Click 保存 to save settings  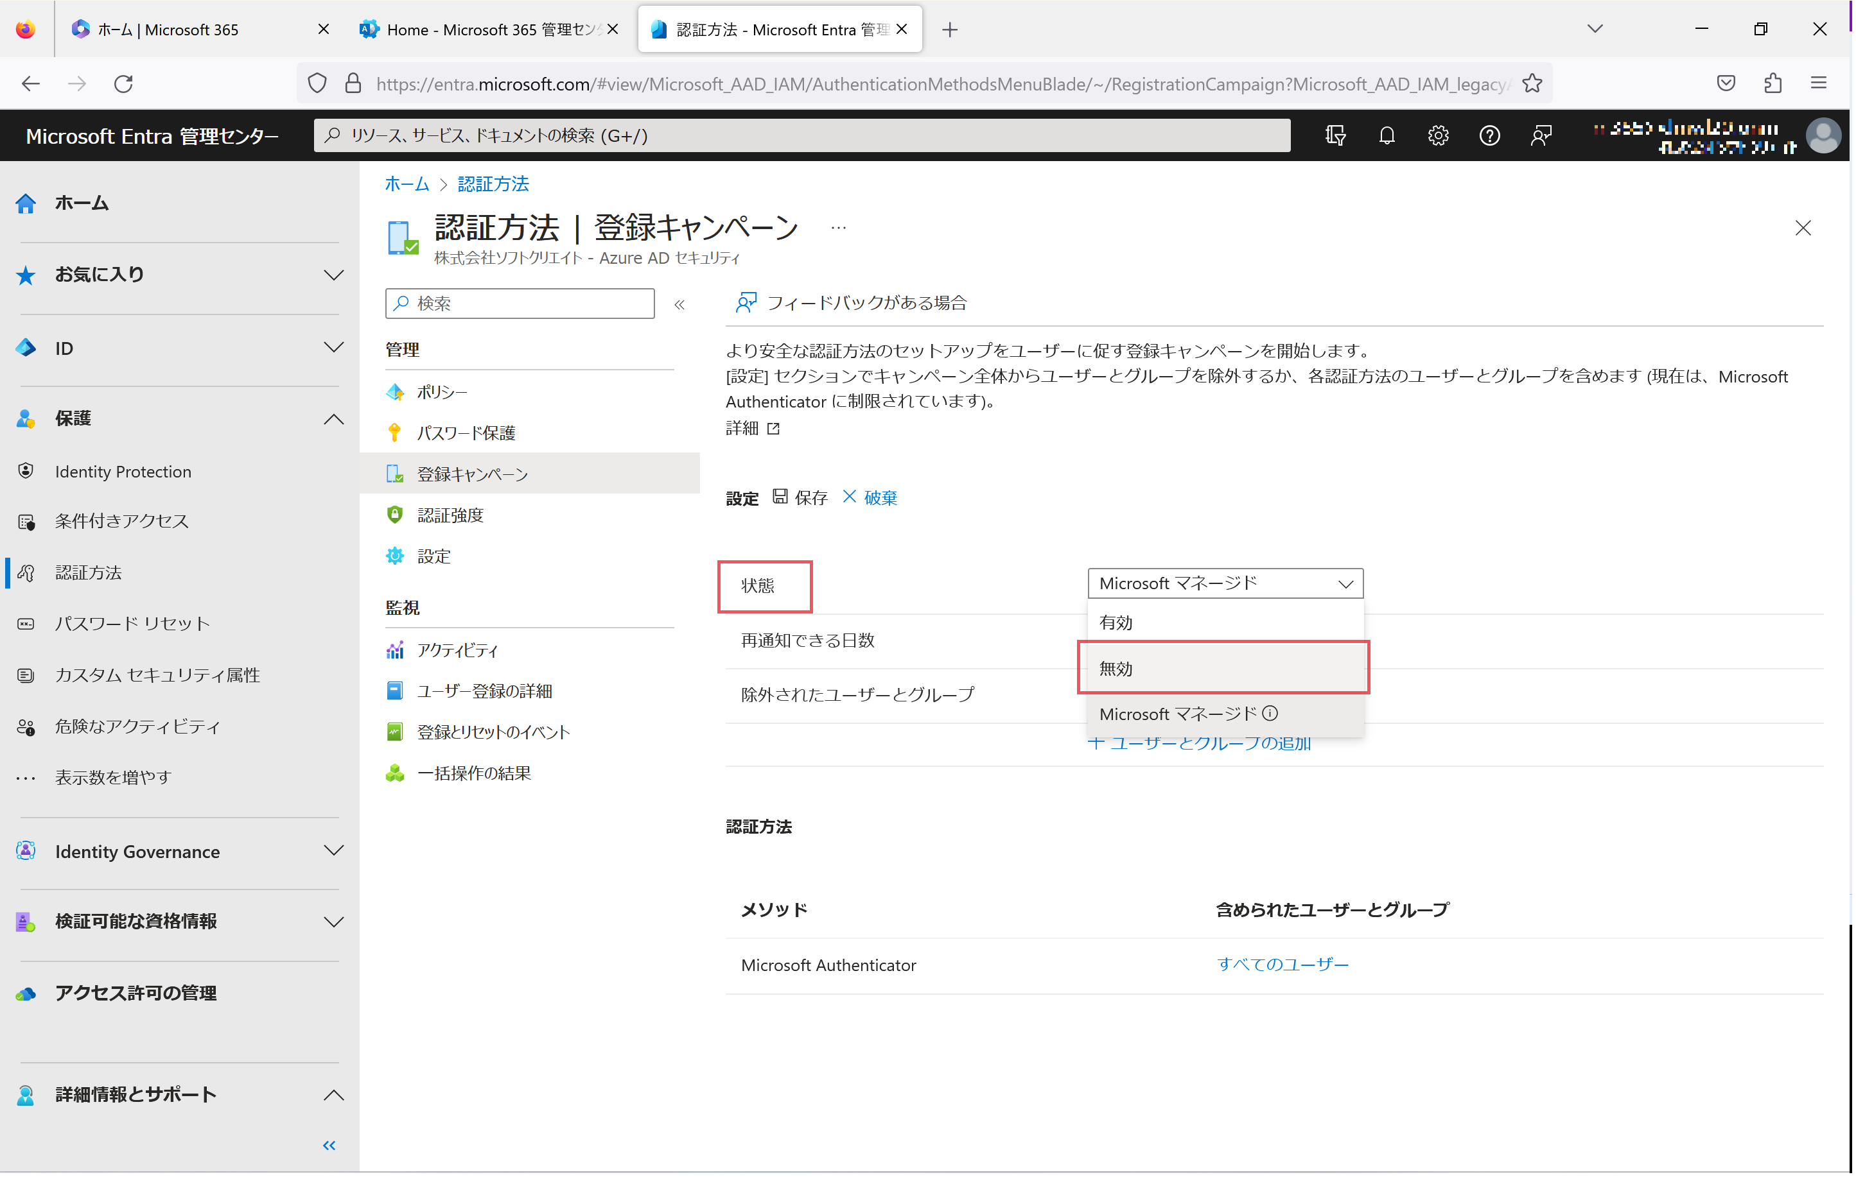[801, 499]
